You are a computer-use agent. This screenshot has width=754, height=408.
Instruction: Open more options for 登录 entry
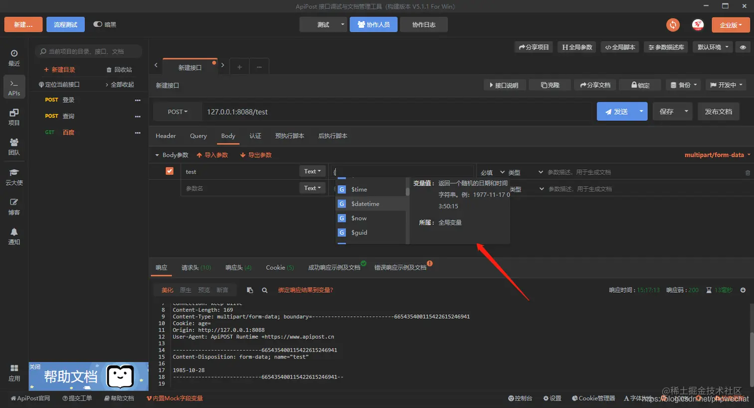[138, 100]
